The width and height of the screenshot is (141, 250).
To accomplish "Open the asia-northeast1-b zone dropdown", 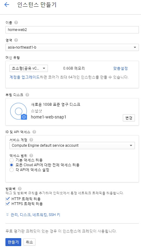I will point(72,47).
